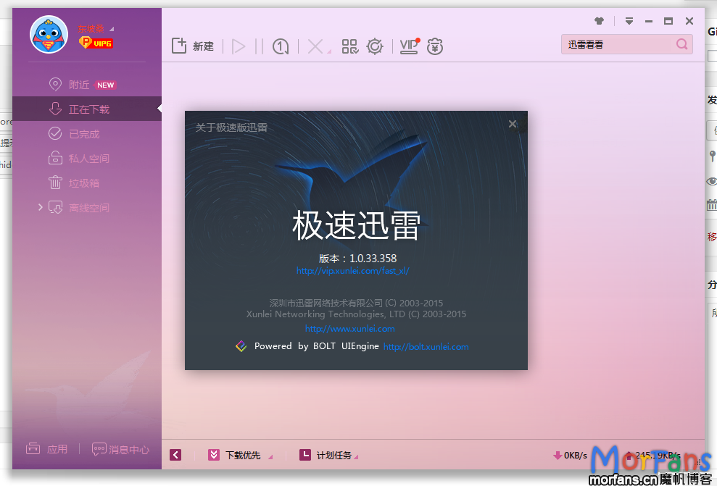The width and height of the screenshot is (717, 486).
Task: Click the 计划任务 clock icon
Action: click(x=305, y=455)
